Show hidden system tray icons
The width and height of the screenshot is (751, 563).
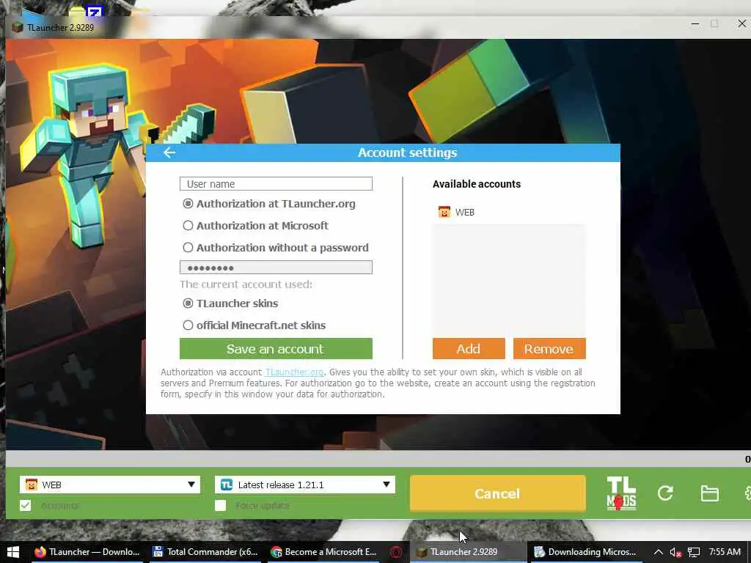coord(659,552)
